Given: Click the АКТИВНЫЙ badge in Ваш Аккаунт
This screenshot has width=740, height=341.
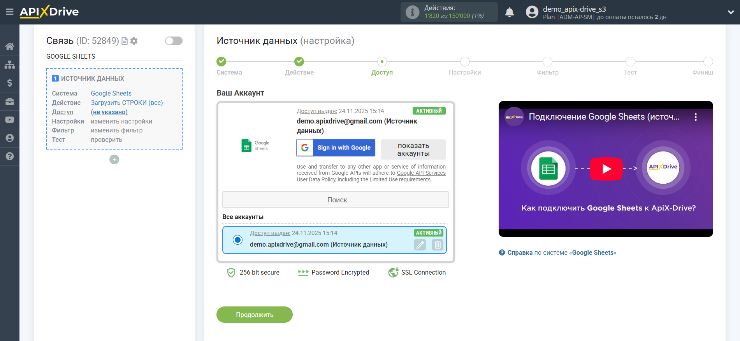Looking at the screenshot, I should click(429, 111).
